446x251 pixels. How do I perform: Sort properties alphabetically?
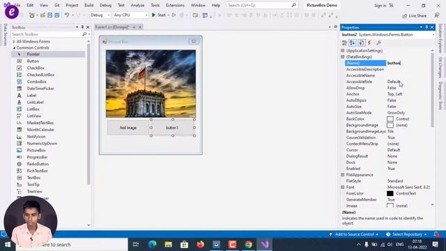tap(353, 43)
